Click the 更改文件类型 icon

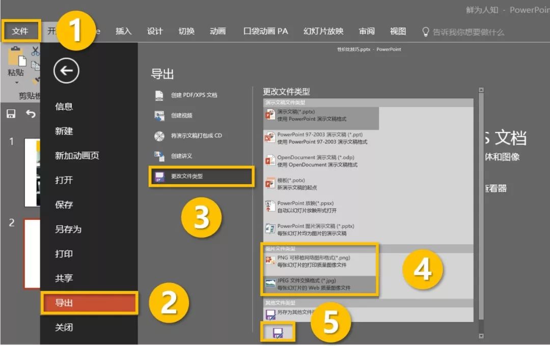(x=159, y=177)
